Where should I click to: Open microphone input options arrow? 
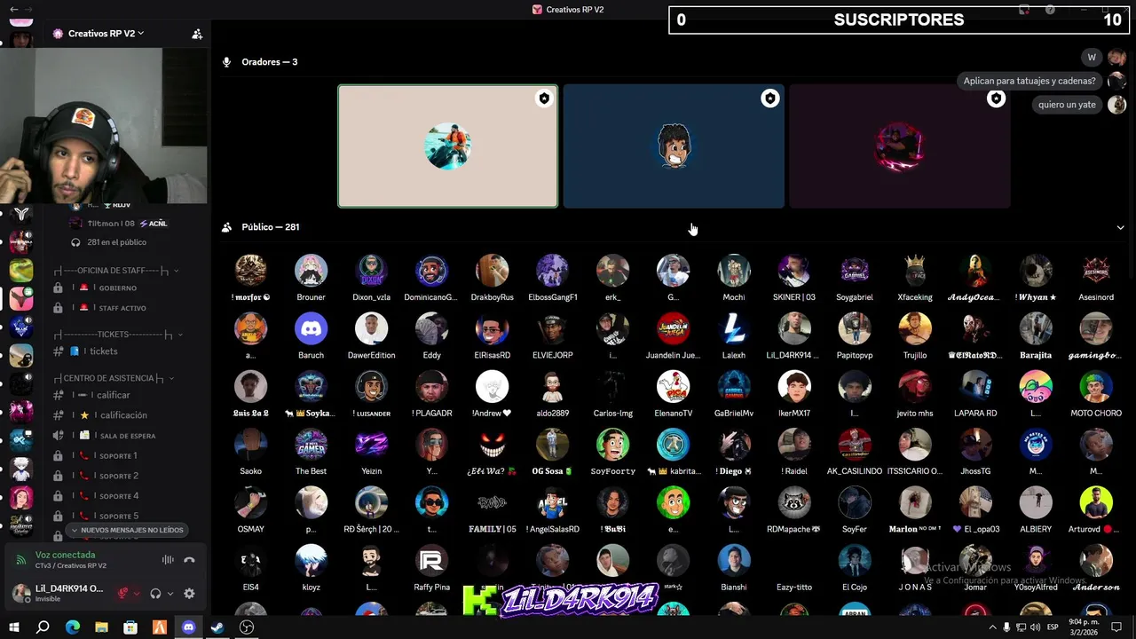(x=136, y=594)
